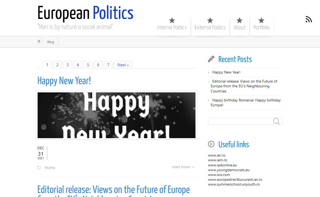Click the circled arrow beside Useful links
The width and height of the screenshot is (320, 197).
[x=211, y=144]
